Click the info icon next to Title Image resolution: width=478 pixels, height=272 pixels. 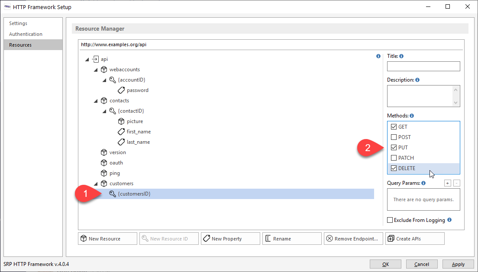point(401,56)
